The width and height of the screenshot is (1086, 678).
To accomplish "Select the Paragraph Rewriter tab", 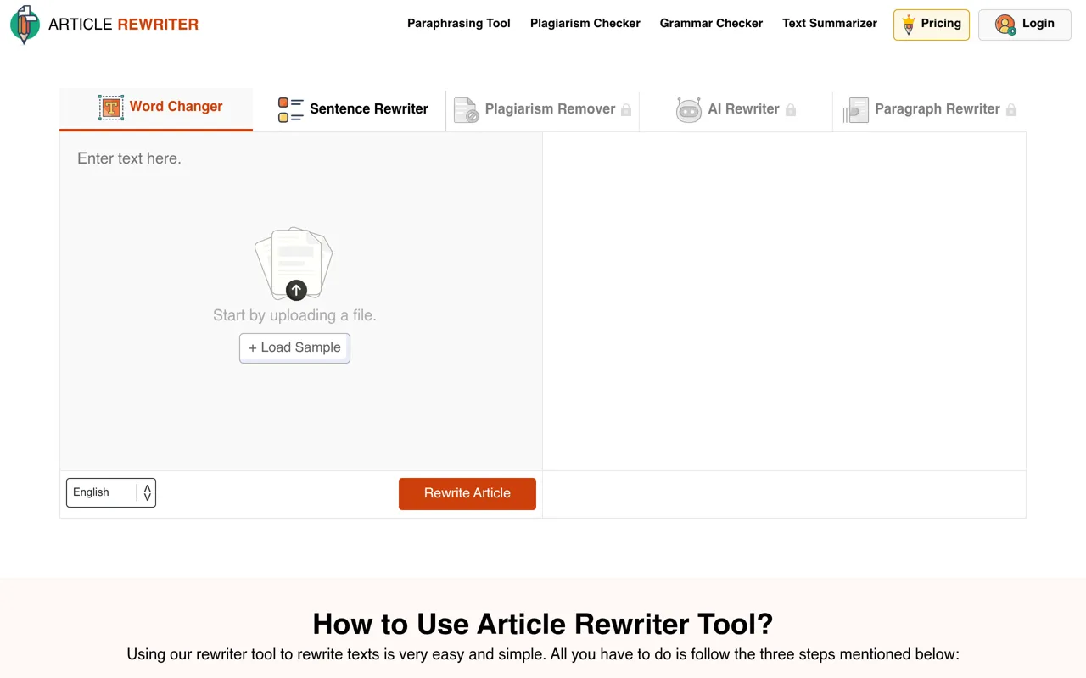I will pyautogui.click(x=930, y=109).
